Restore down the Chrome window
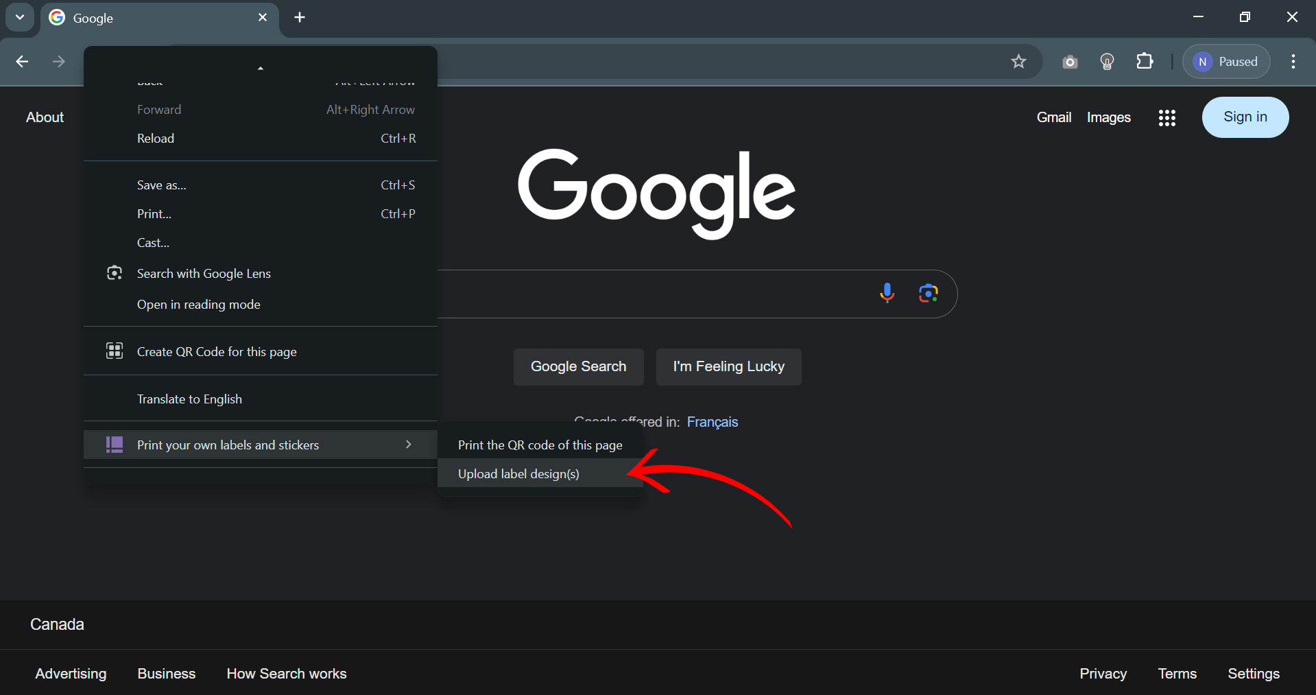The height and width of the screenshot is (695, 1316). [1245, 17]
